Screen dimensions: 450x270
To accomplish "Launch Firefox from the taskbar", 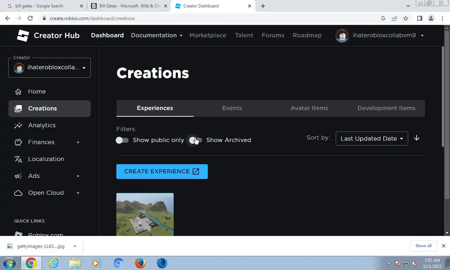I will pyautogui.click(x=140, y=263).
